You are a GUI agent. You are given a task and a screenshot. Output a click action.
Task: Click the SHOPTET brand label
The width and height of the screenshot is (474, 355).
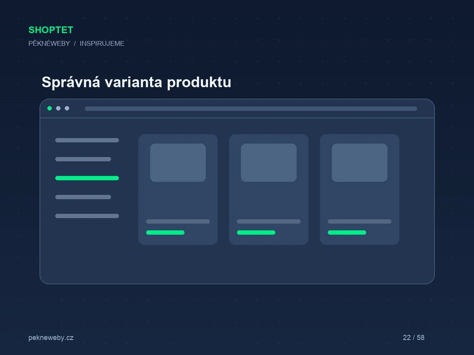point(51,30)
